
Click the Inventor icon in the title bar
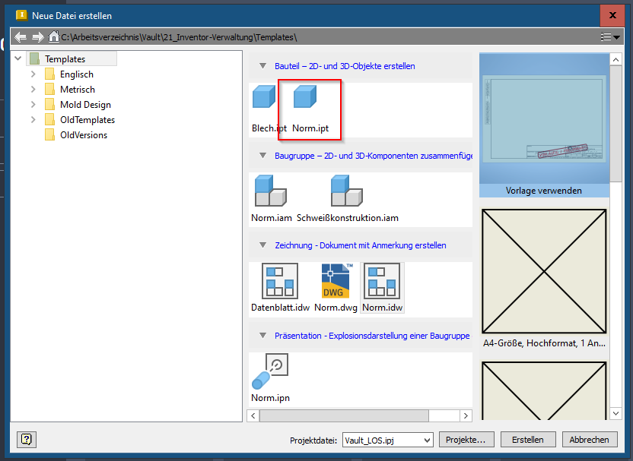click(21, 15)
